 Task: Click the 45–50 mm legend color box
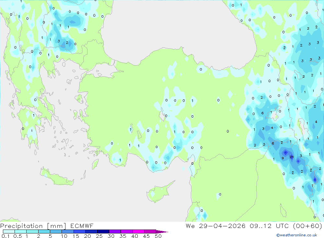150,232
